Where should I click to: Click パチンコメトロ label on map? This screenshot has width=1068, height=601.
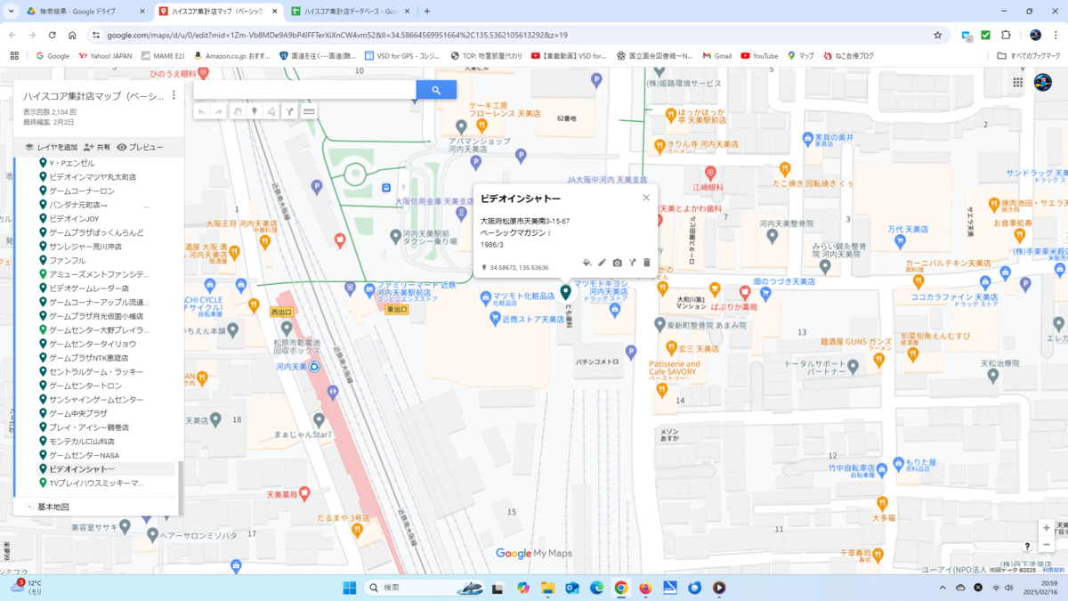(x=596, y=362)
